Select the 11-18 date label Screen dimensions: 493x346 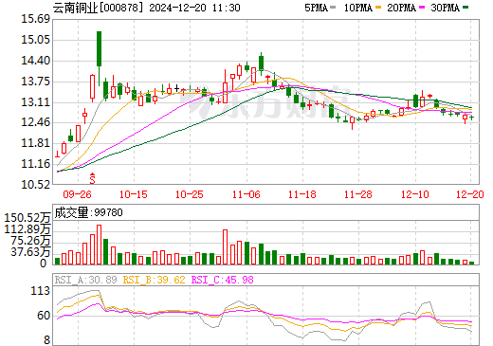click(x=302, y=194)
